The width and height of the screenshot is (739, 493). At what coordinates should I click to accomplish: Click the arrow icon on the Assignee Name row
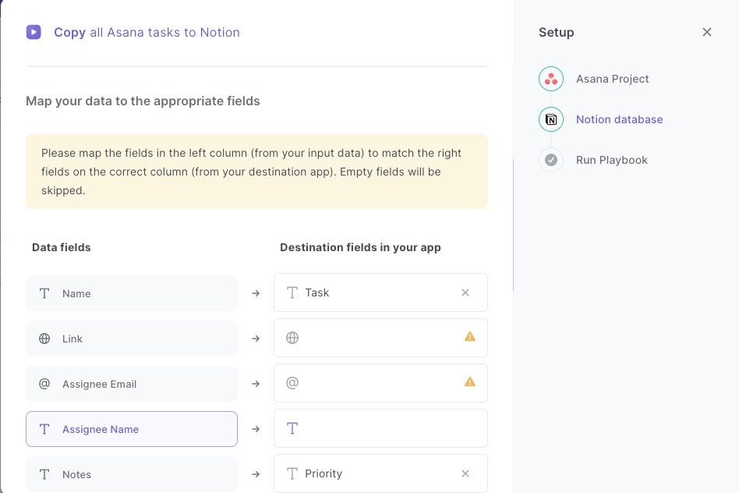point(256,429)
